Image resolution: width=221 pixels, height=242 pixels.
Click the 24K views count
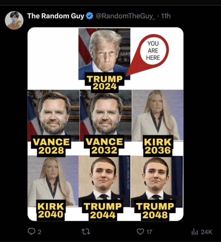(206, 232)
